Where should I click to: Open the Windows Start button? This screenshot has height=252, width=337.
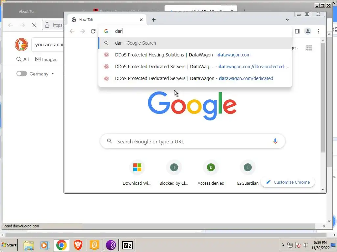pyautogui.click(x=9, y=245)
